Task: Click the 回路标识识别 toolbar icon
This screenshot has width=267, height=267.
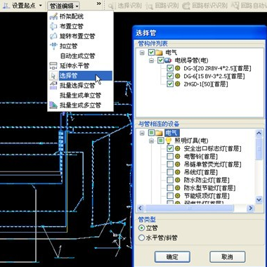Action: coord(186,6)
